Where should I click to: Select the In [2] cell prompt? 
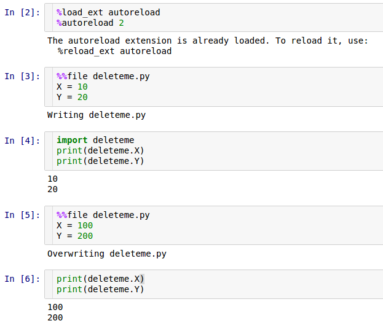[22, 12]
